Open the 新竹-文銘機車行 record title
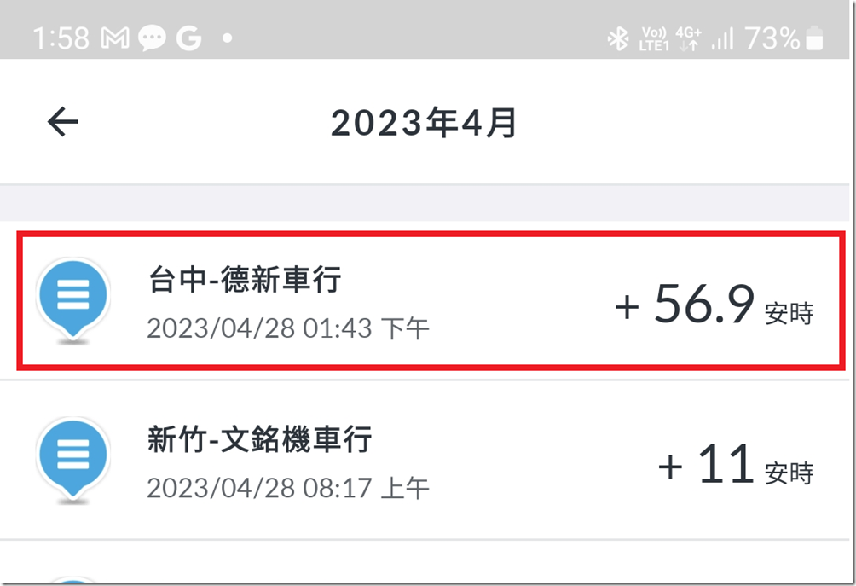Viewport: 856px width, 586px height. (x=259, y=440)
